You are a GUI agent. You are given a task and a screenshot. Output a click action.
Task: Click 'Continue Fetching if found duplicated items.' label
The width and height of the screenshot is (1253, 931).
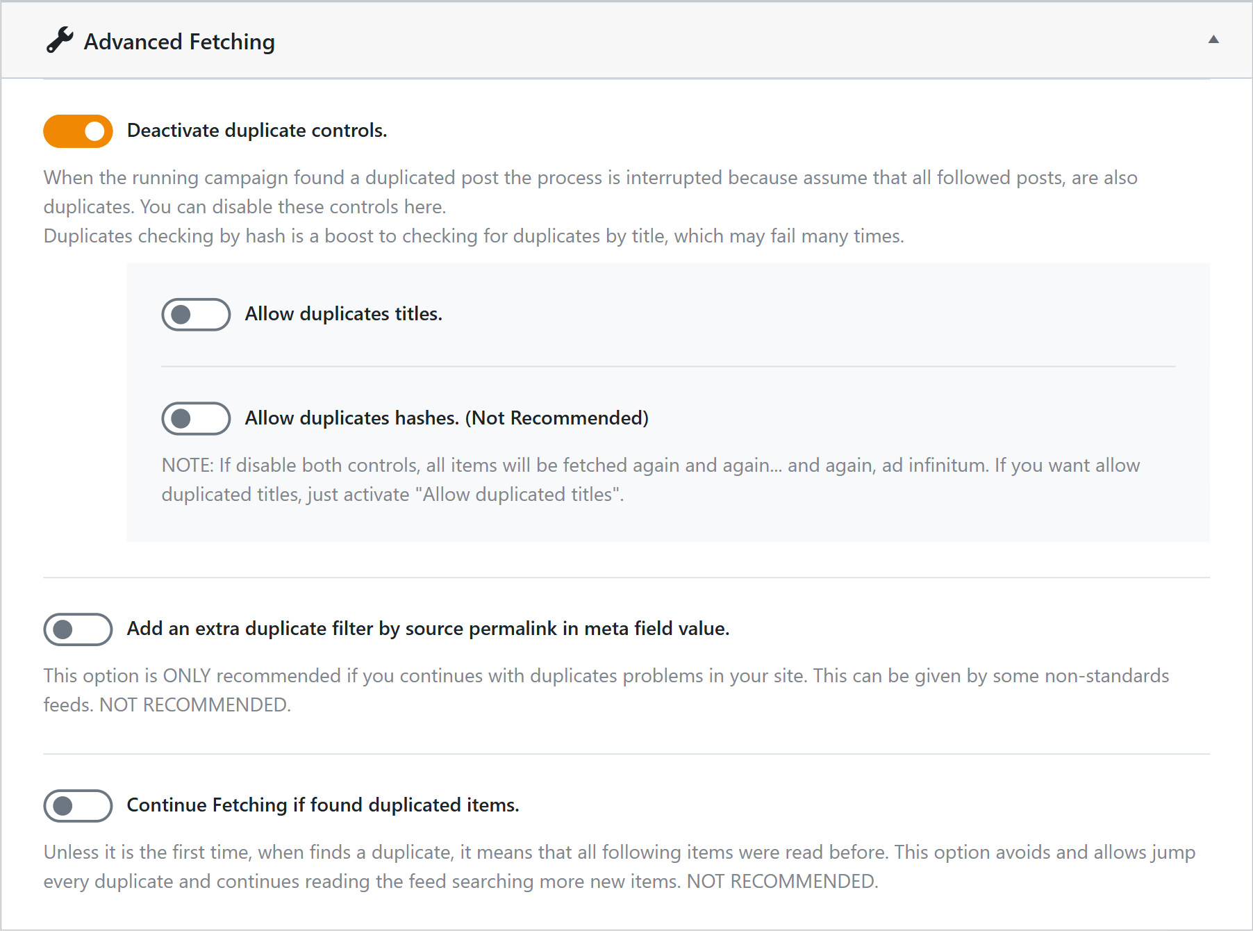(323, 805)
